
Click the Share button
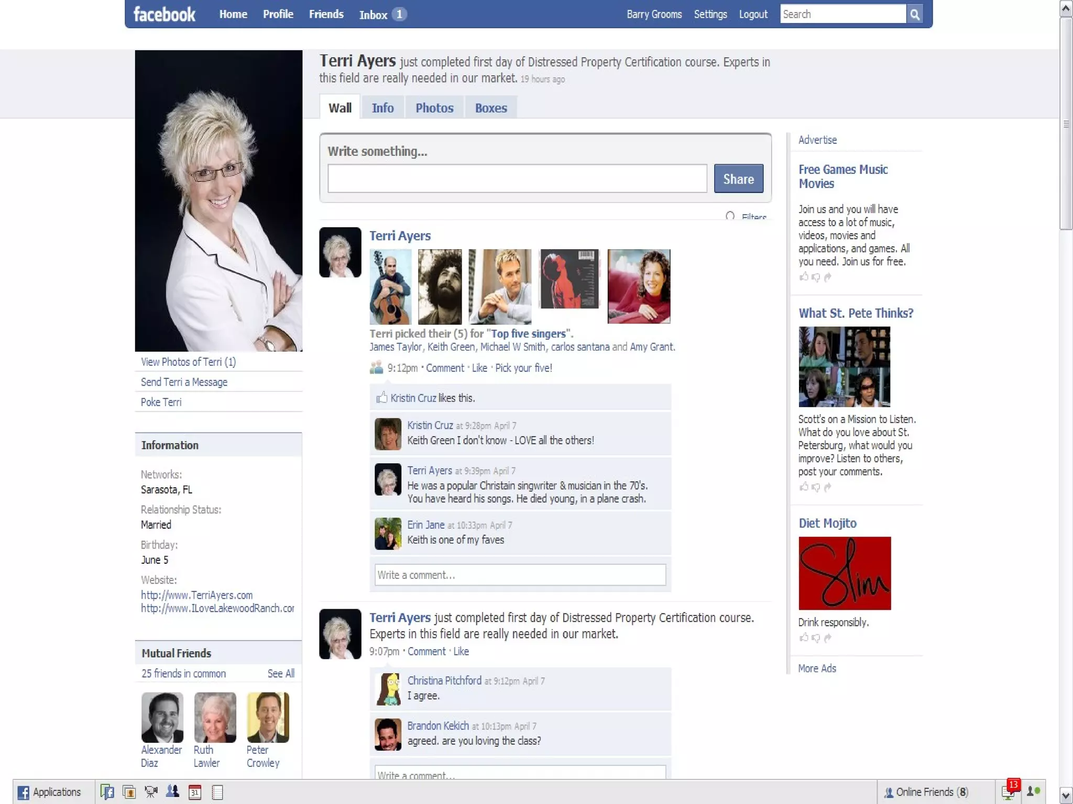[738, 179]
